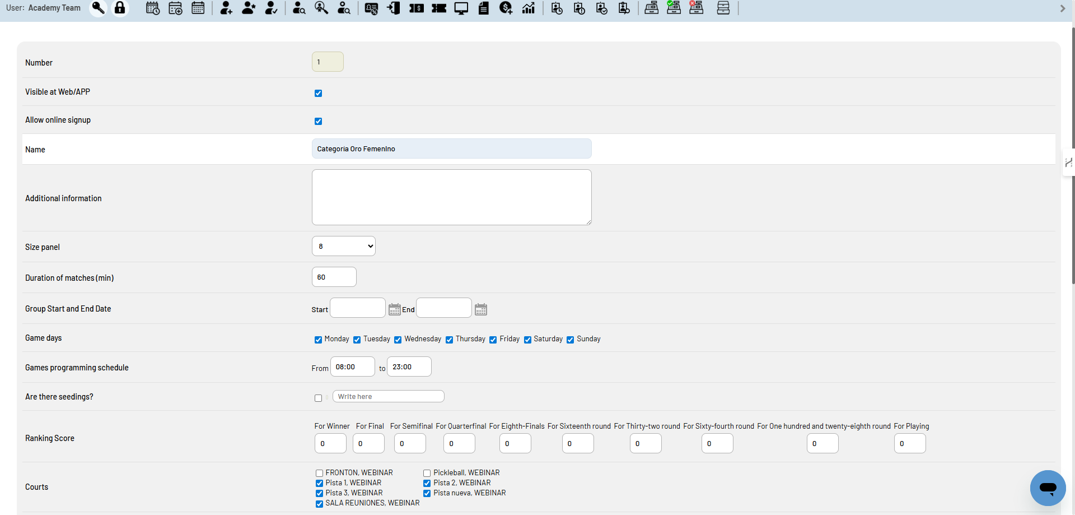
Task: Expand the Size panel dropdown
Action: (x=344, y=246)
